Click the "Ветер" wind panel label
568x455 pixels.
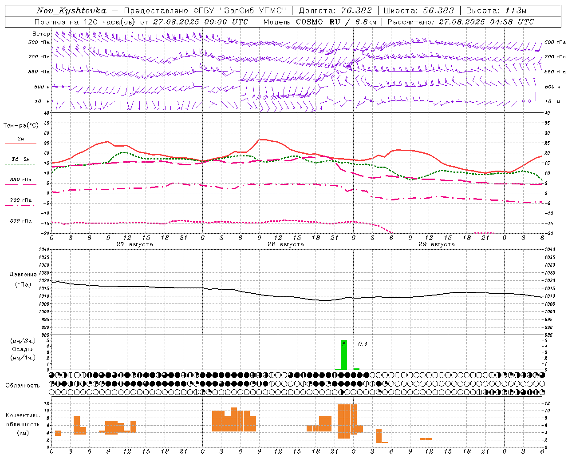point(41,34)
